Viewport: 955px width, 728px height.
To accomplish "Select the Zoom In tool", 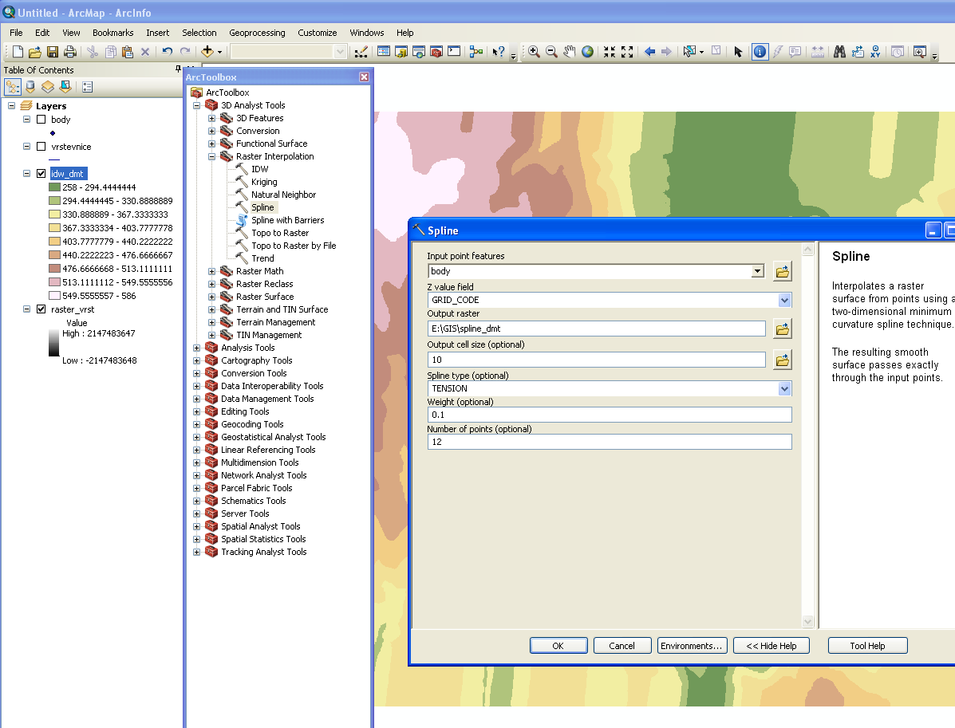I will [x=534, y=52].
